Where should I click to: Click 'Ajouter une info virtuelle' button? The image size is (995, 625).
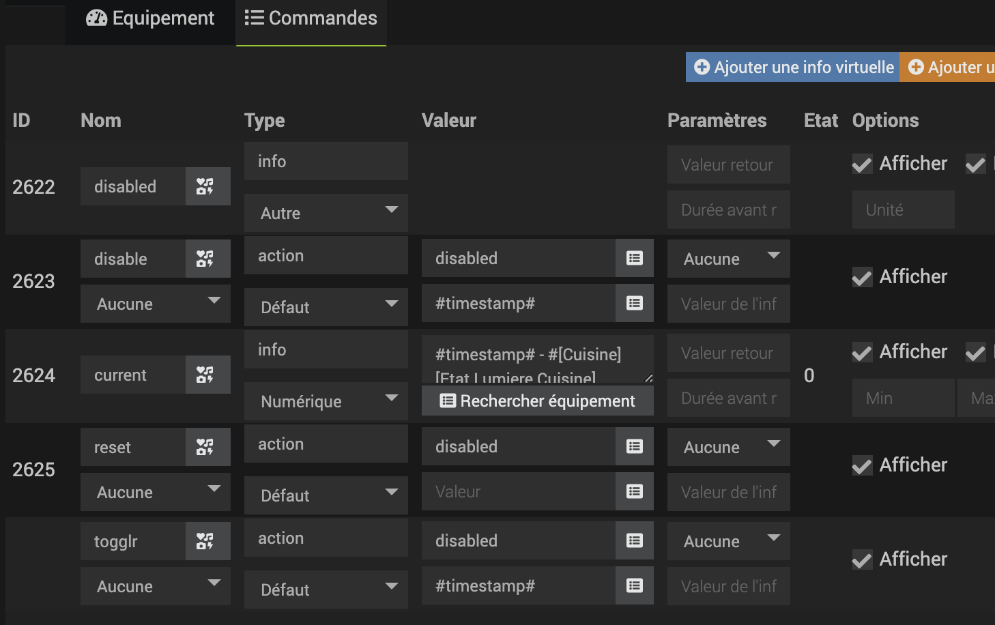[793, 67]
